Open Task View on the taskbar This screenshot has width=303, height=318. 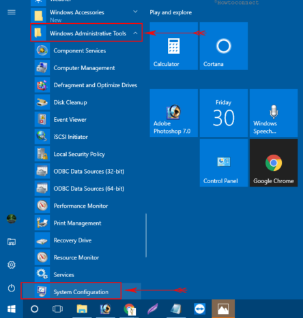coord(57,309)
